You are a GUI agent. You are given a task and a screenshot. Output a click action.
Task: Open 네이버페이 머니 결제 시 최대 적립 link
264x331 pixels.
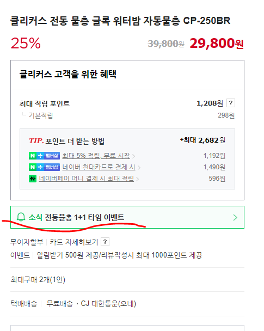coord(87,179)
